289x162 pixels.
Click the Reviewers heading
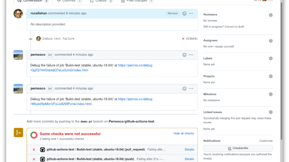tap(210, 14)
